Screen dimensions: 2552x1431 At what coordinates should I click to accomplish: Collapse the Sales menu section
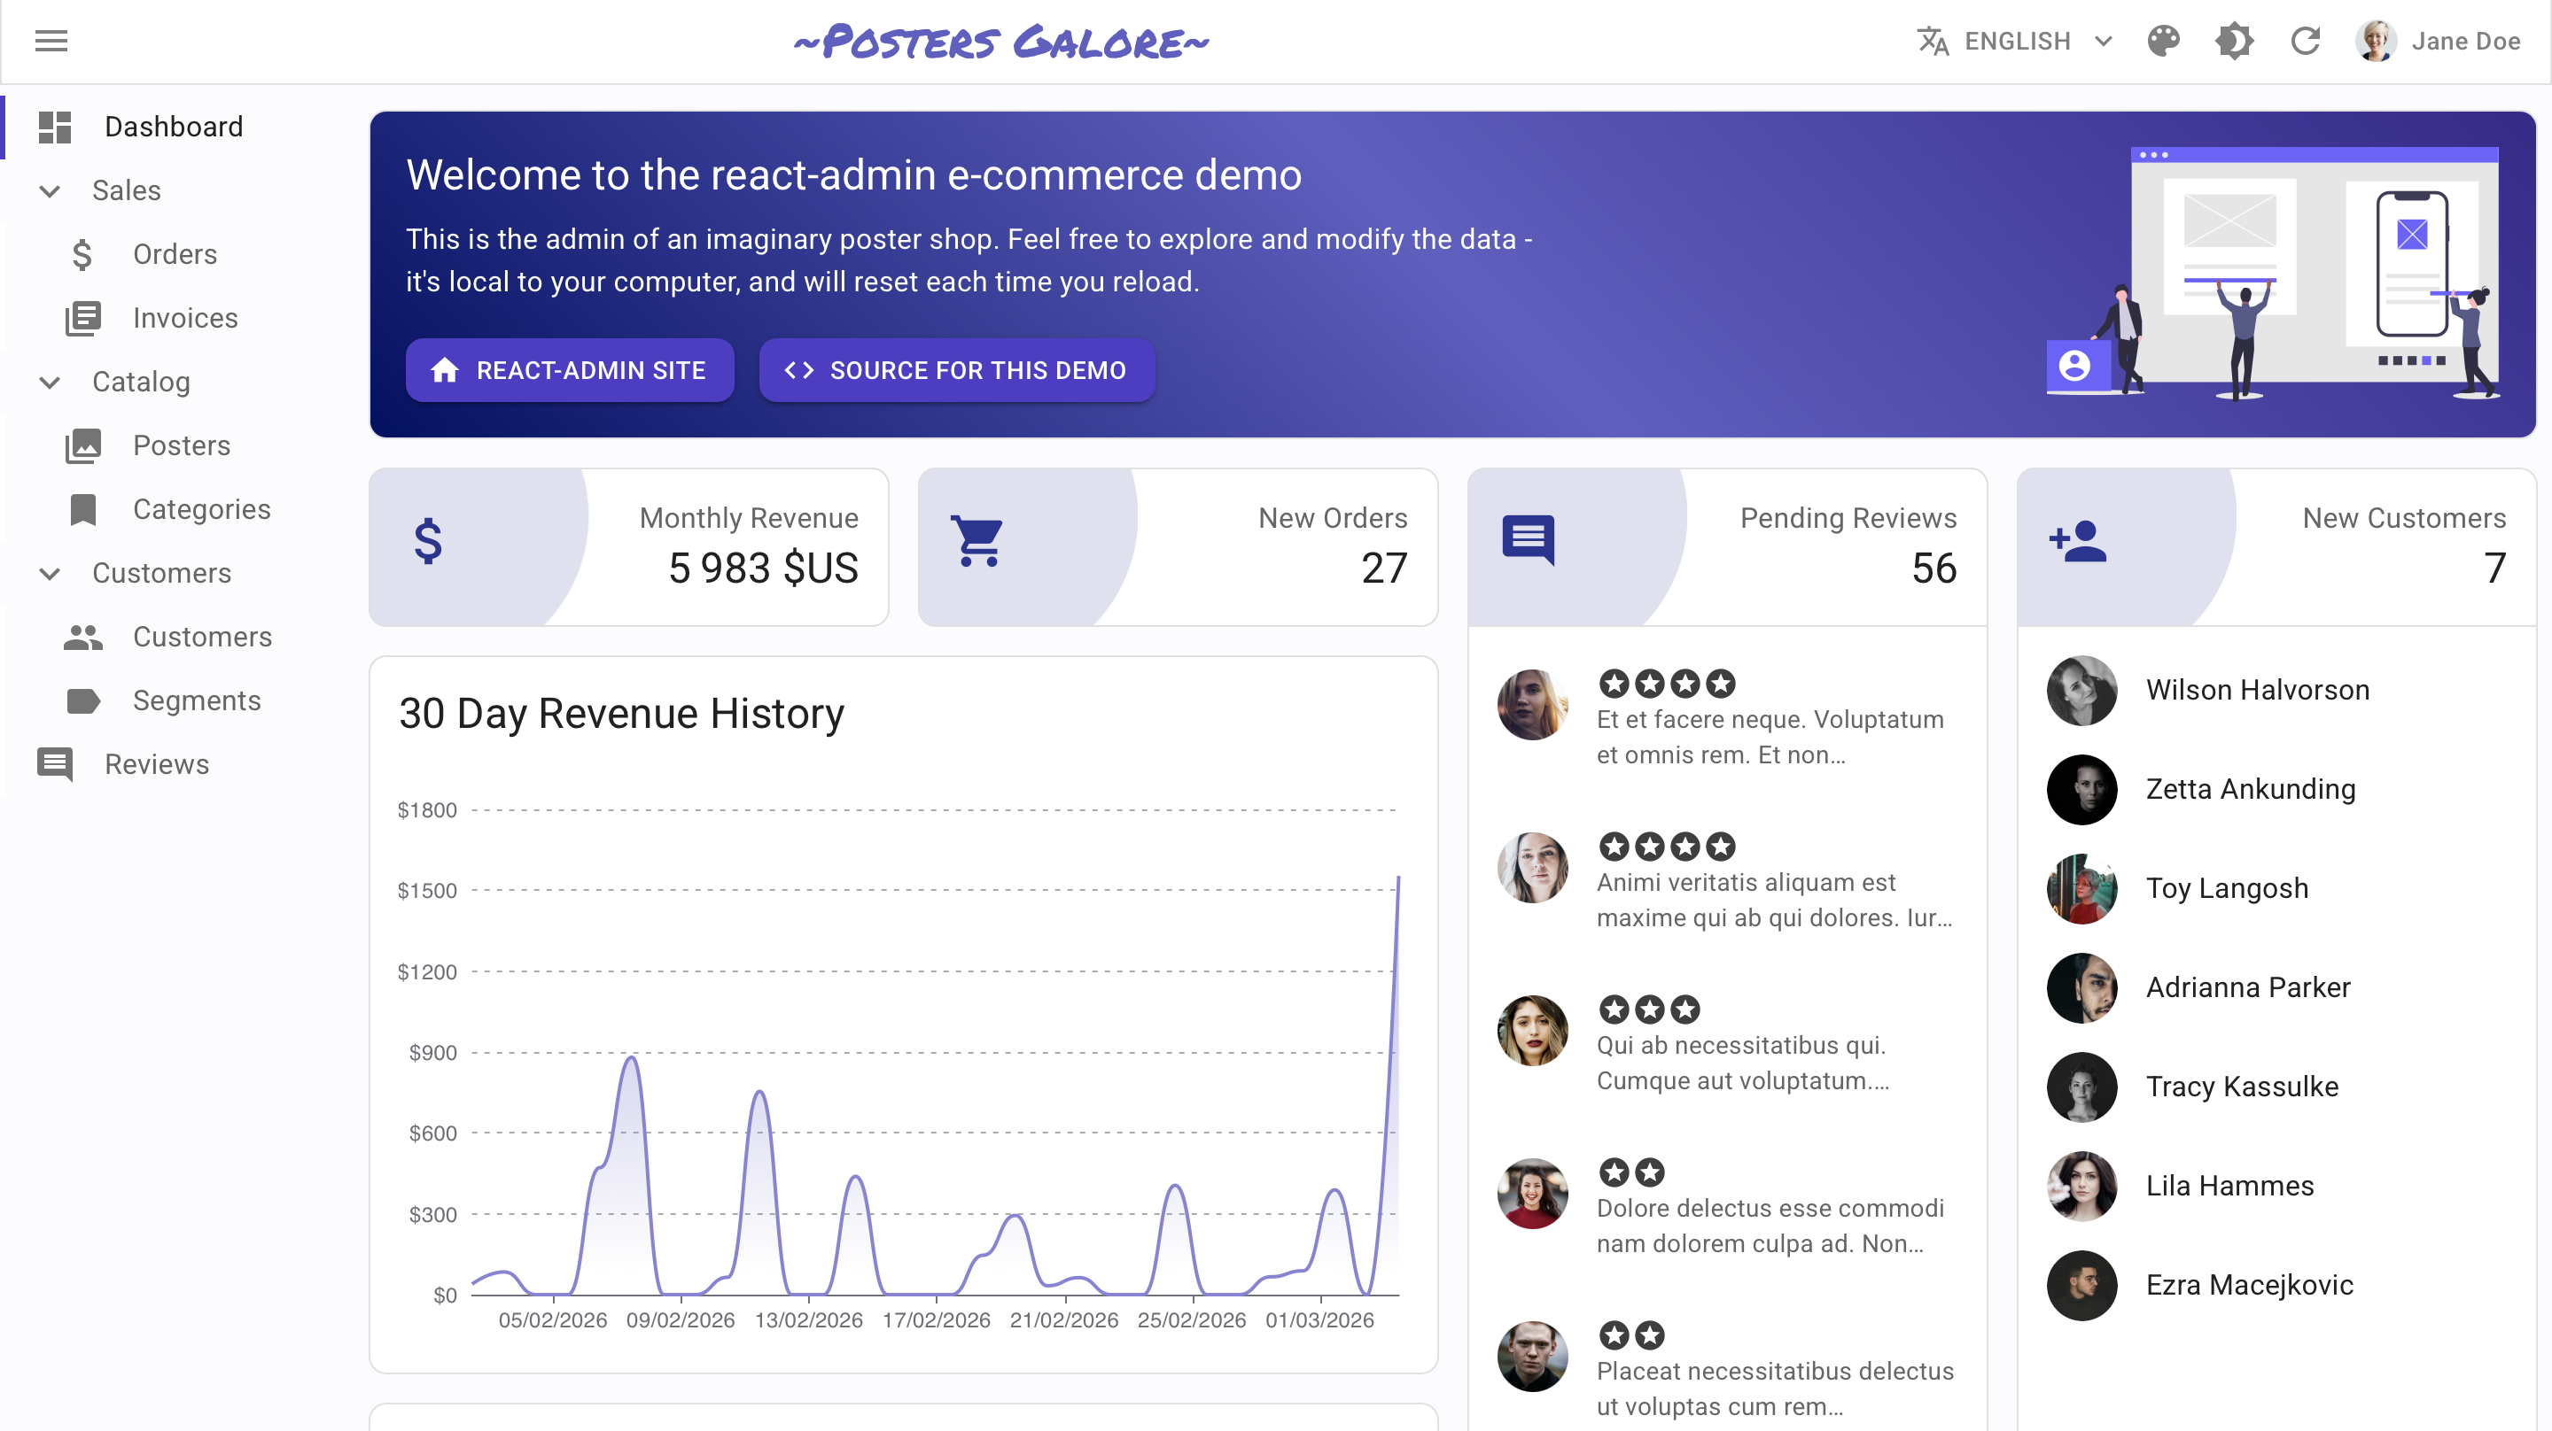click(50, 190)
